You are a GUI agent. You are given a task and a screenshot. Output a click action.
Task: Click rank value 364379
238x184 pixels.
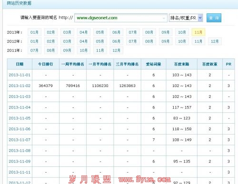46,86
